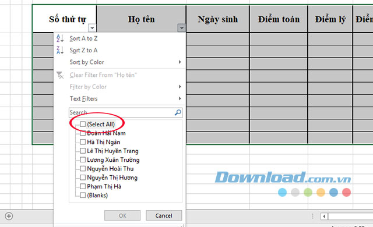Check the Nguyễn Hoài Thu checkbox
This screenshot has height=227, width=373.
click(83, 169)
